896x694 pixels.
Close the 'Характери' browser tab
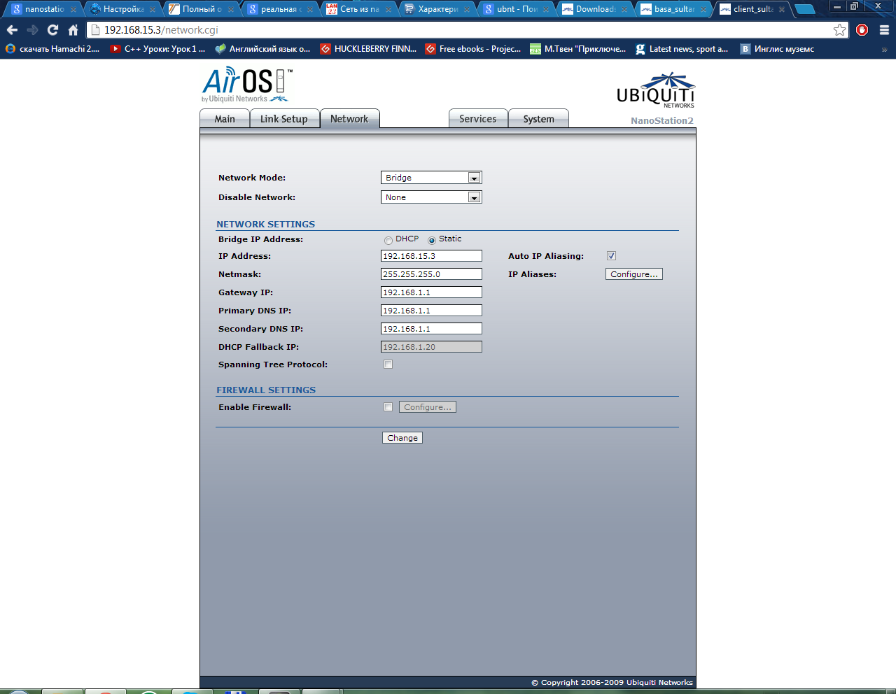click(x=467, y=10)
